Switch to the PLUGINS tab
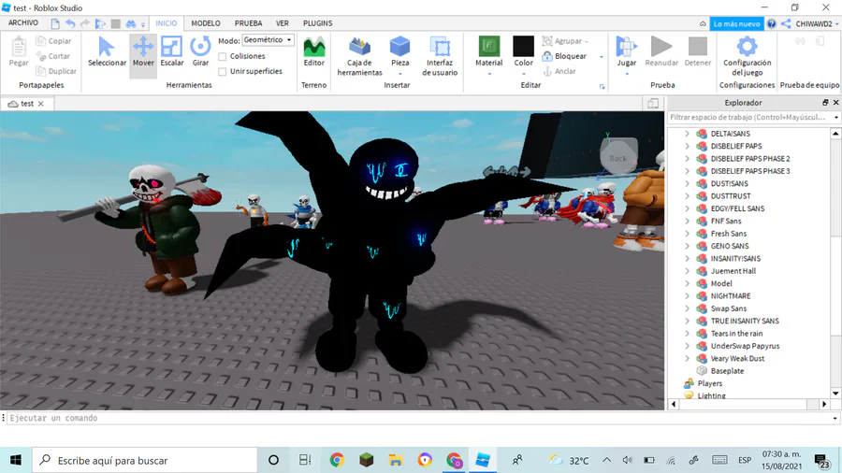The height and width of the screenshot is (473, 842). (x=317, y=23)
